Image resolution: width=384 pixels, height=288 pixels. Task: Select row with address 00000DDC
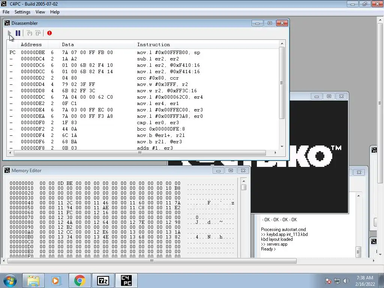click(143, 97)
